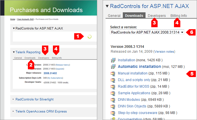Click the zip icon beside DNN Modules

[113, 100]
